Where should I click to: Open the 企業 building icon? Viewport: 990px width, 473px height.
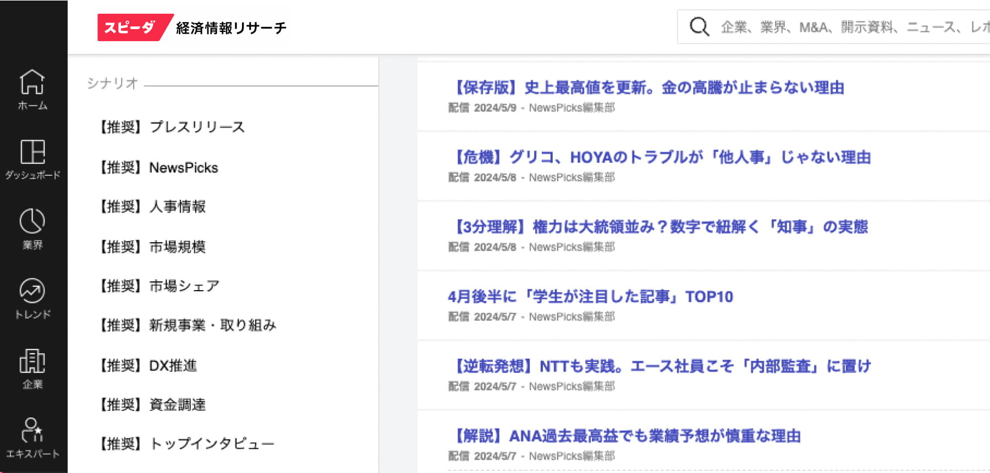32,369
